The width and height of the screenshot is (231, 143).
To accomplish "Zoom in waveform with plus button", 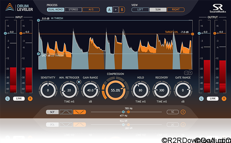I will pos(190,73).
